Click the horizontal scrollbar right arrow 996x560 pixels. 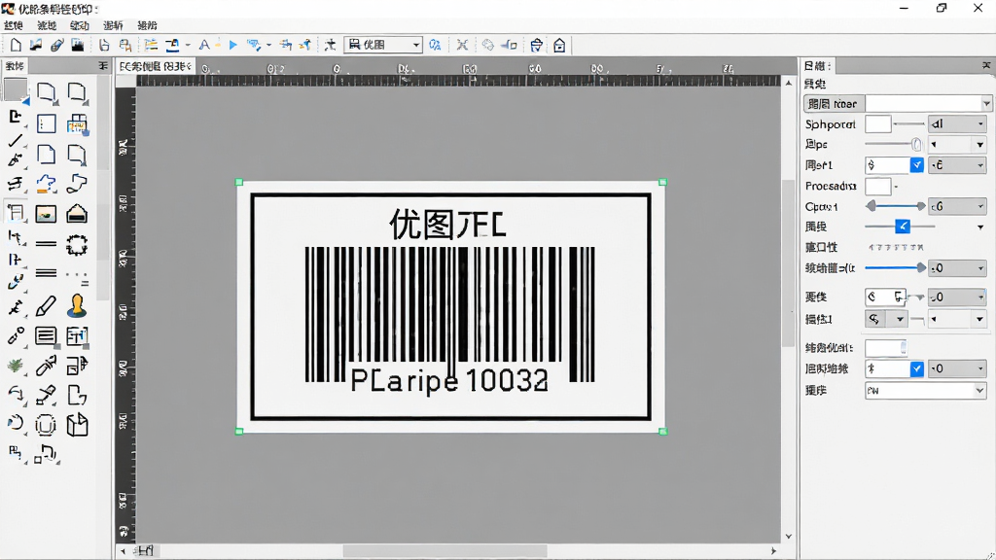[x=773, y=551]
